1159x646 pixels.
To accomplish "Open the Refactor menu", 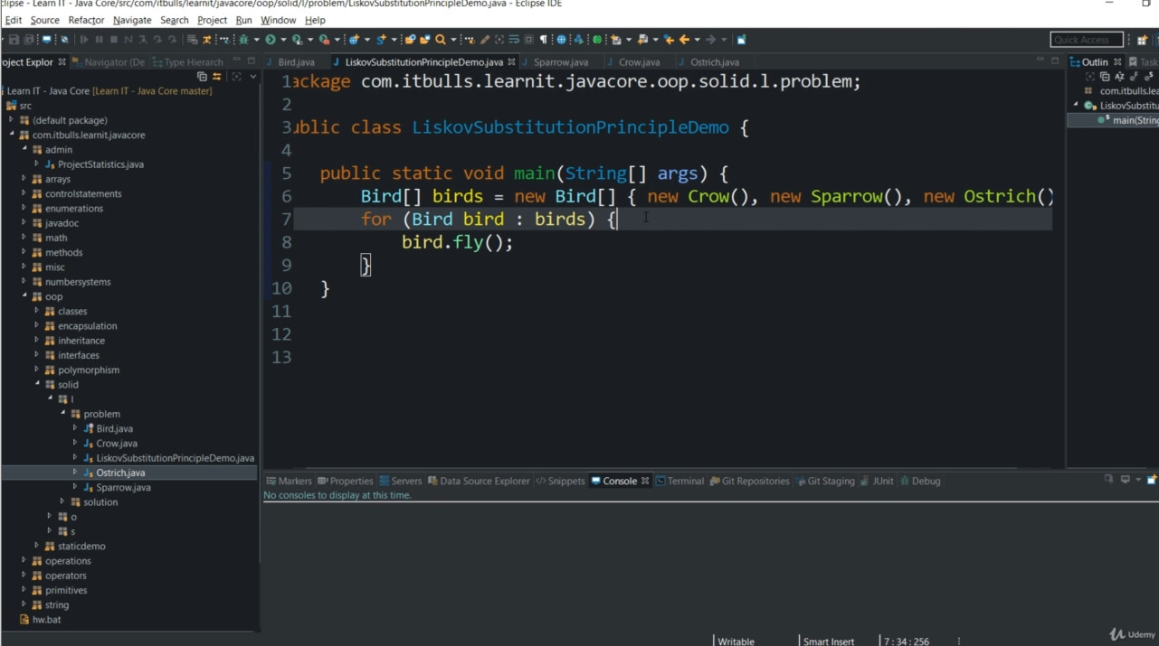I will pyautogui.click(x=87, y=19).
